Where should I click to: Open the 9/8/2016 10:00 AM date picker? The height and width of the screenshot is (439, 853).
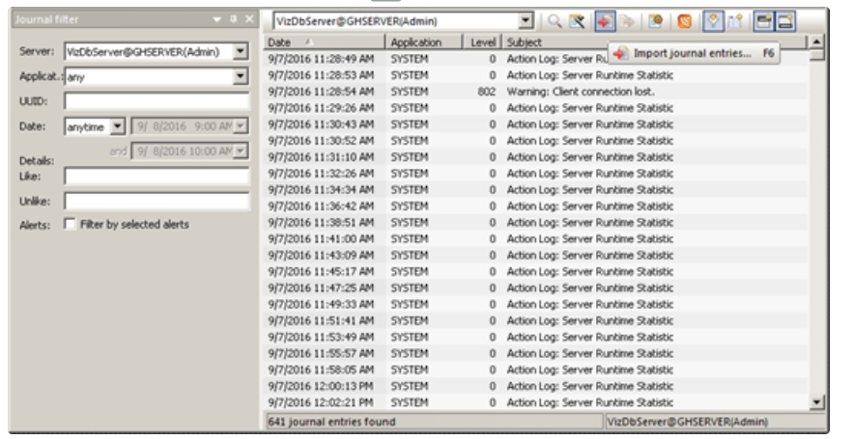tap(240, 151)
